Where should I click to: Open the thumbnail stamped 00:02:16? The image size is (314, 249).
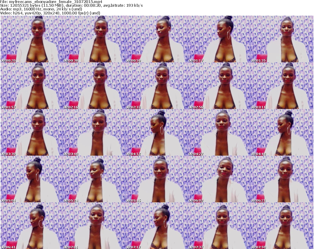click(94, 86)
